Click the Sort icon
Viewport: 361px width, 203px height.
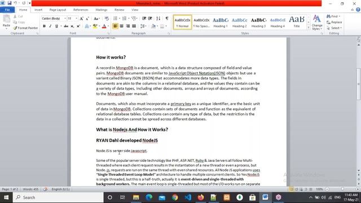tap(158, 19)
